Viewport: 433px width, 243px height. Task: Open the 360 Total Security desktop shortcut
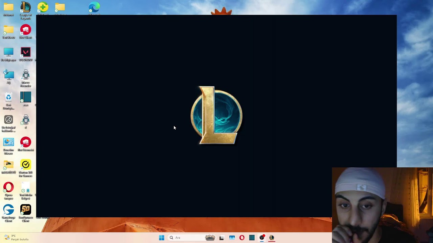click(43, 8)
